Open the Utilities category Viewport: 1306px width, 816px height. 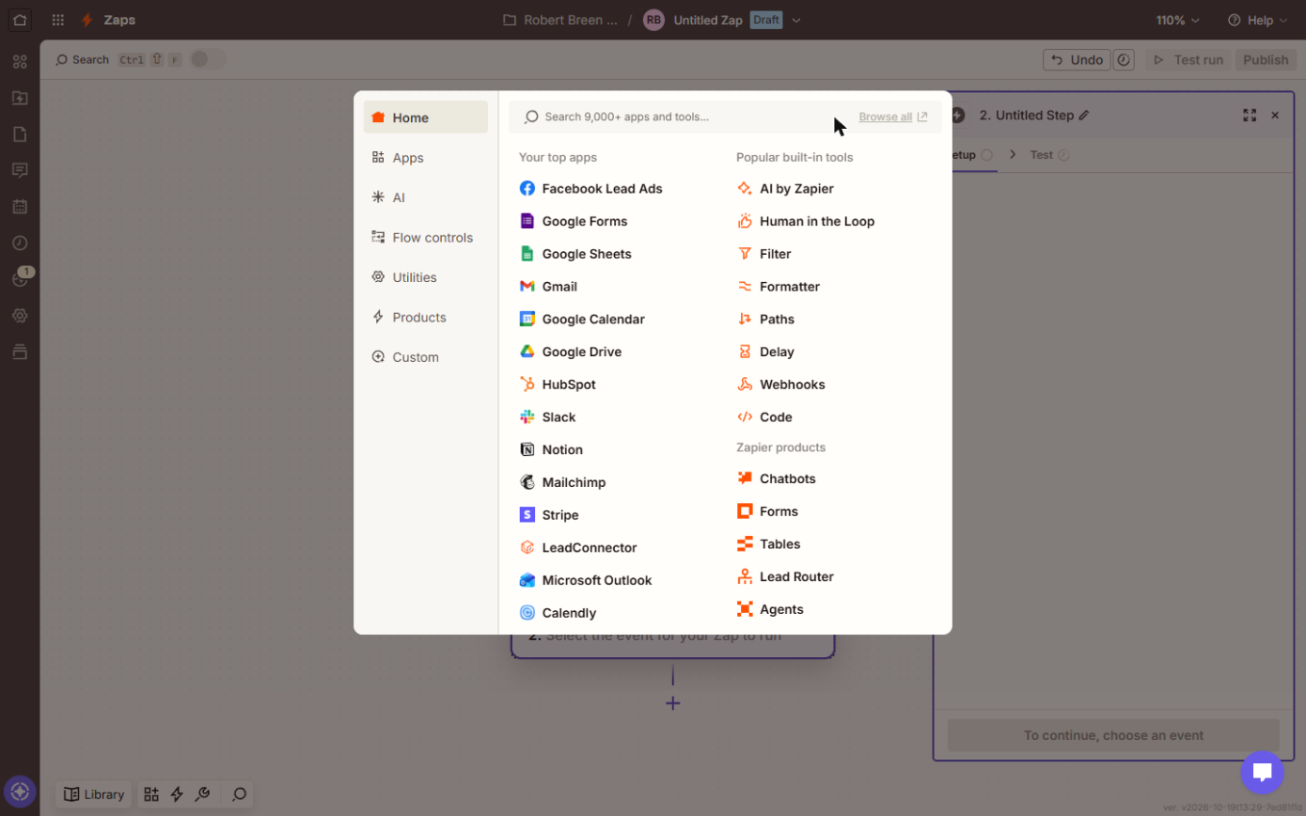(x=426, y=277)
